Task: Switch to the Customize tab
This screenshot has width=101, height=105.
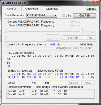Action: coord(32,9)
